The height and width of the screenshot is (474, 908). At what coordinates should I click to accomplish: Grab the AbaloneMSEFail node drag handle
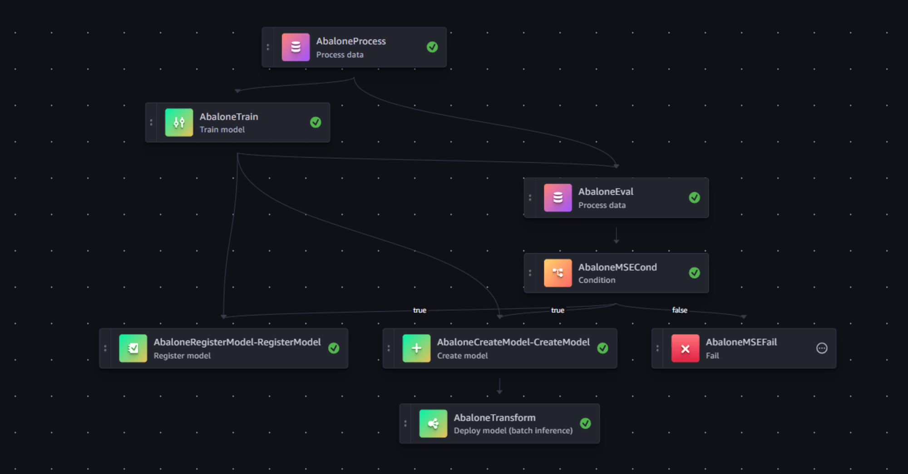(x=657, y=349)
